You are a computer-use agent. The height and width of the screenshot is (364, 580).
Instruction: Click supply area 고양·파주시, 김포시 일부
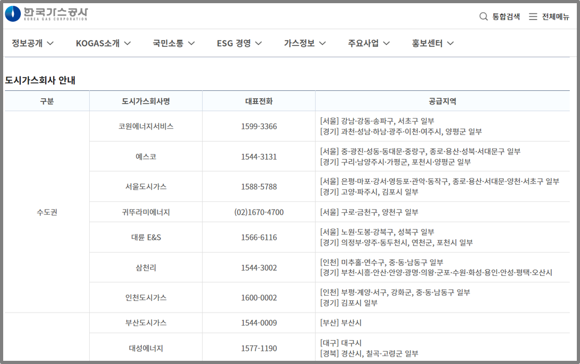point(380,192)
